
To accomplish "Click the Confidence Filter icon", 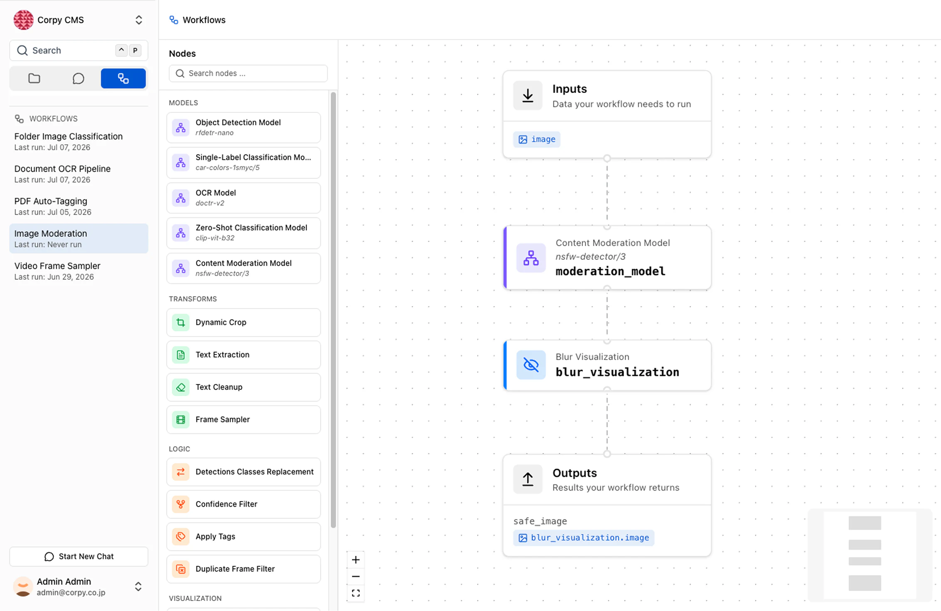I will pyautogui.click(x=181, y=504).
